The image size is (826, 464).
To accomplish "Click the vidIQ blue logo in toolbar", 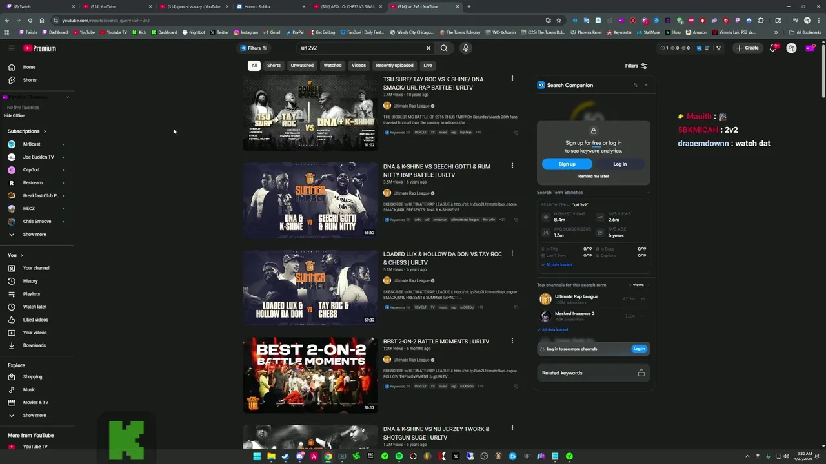I will [x=699, y=48].
